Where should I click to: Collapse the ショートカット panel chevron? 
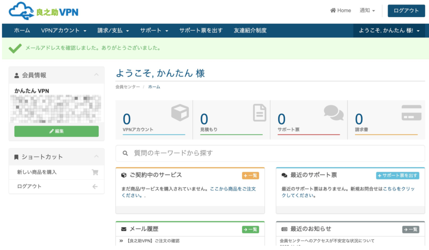pyautogui.click(x=96, y=157)
